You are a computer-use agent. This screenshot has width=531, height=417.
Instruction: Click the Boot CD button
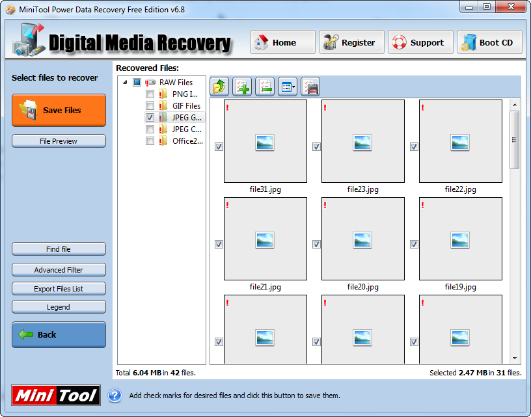coord(490,42)
